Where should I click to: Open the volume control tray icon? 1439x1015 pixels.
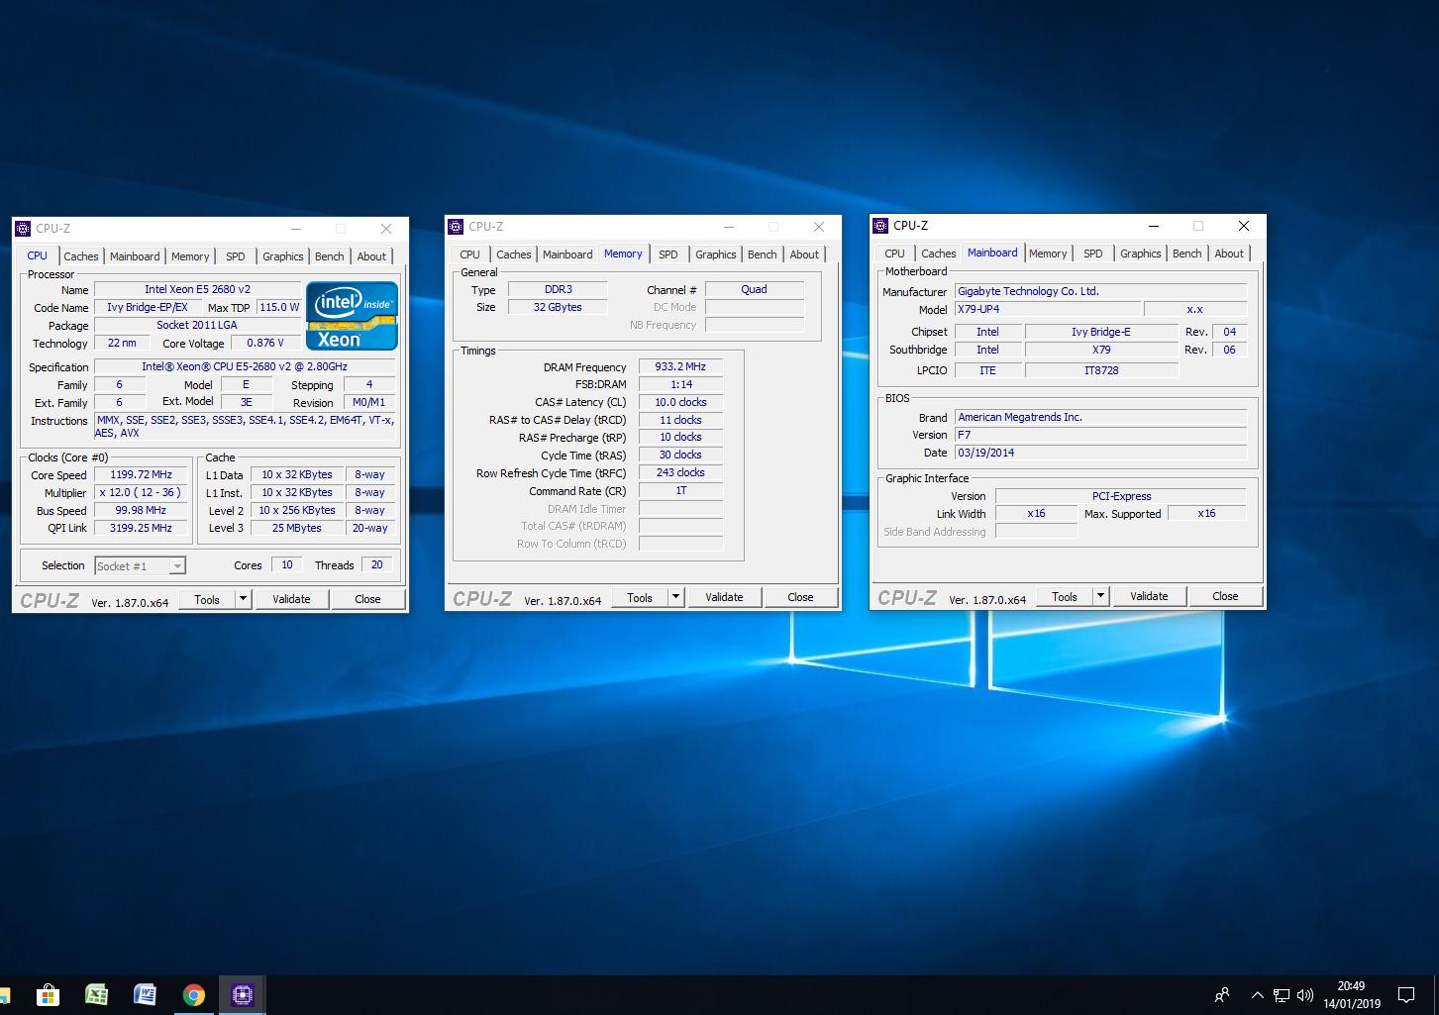tap(1304, 995)
